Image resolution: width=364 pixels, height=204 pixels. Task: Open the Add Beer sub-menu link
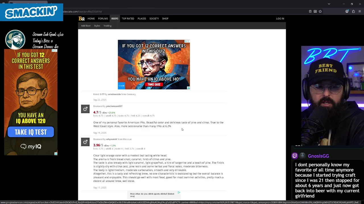coord(86,26)
